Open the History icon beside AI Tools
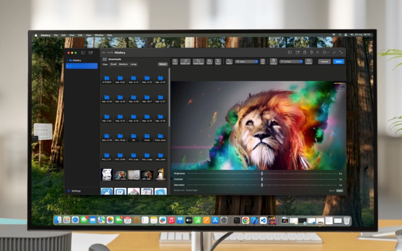The width and height of the screenshot is (402, 251). coord(309,61)
